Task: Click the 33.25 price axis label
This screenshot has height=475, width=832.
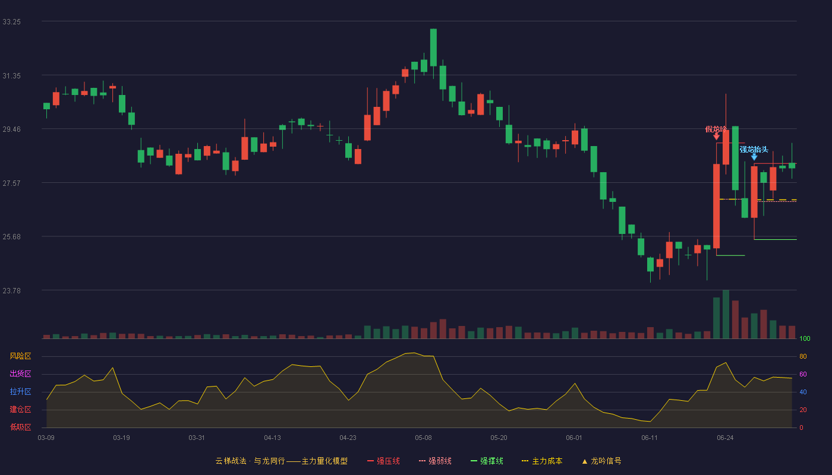Action: (11, 21)
